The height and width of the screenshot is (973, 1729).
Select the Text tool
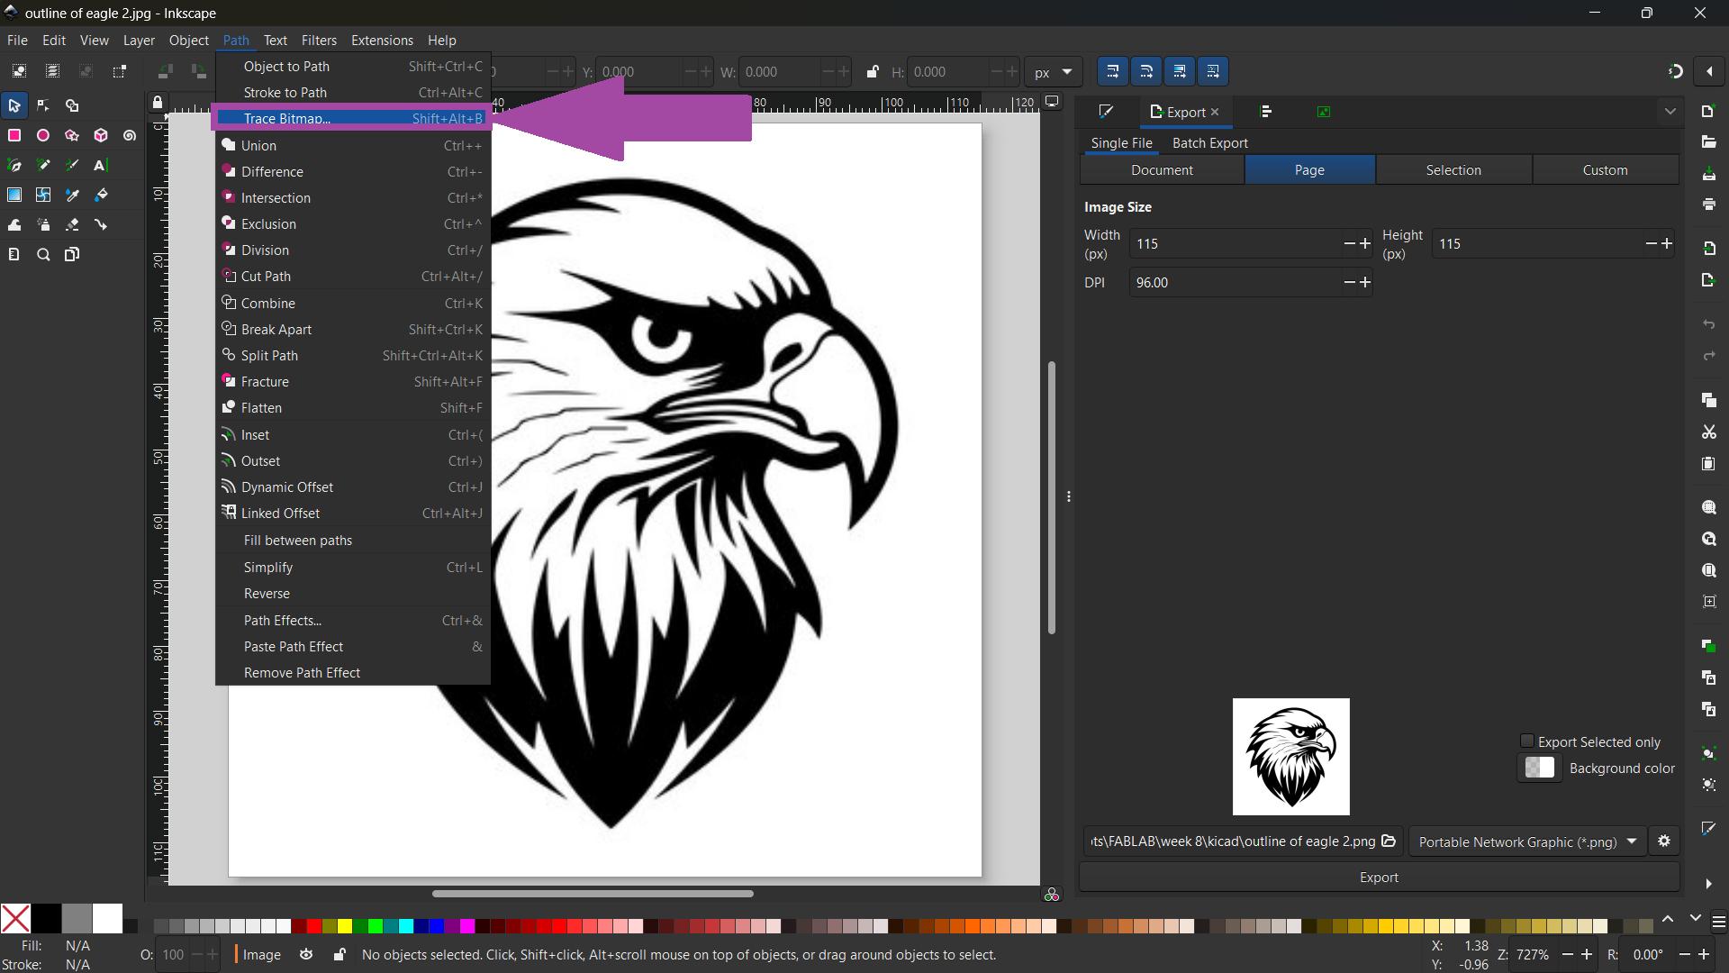tap(101, 165)
